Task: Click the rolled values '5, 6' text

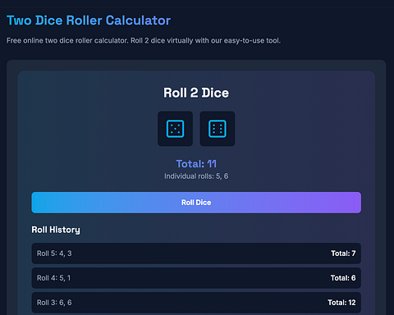Action: click(222, 176)
